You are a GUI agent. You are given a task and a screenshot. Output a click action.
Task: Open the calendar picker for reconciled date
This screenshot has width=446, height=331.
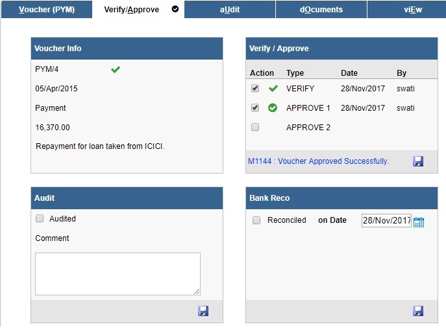click(x=419, y=222)
